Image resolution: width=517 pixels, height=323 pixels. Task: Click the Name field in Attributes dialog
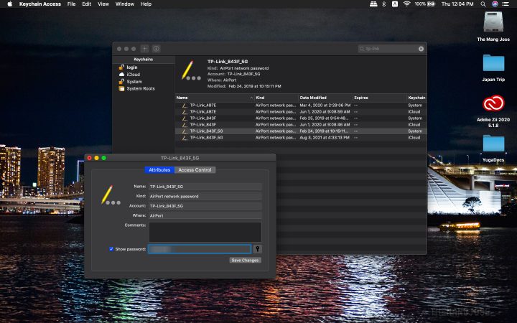(205, 187)
